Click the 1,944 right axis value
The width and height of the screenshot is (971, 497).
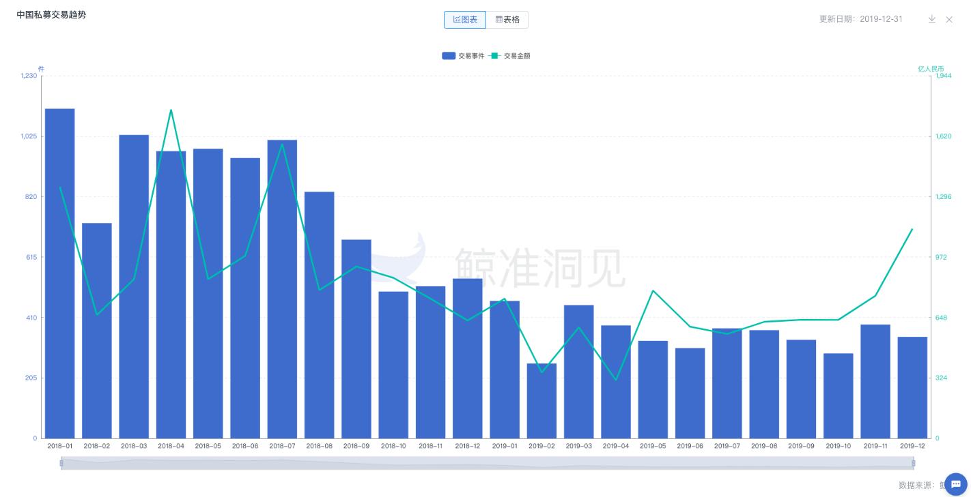click(x=943, y=76)
